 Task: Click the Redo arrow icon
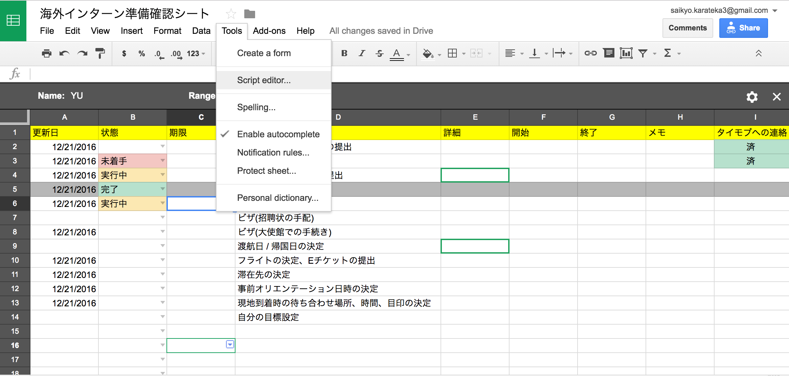82,53
